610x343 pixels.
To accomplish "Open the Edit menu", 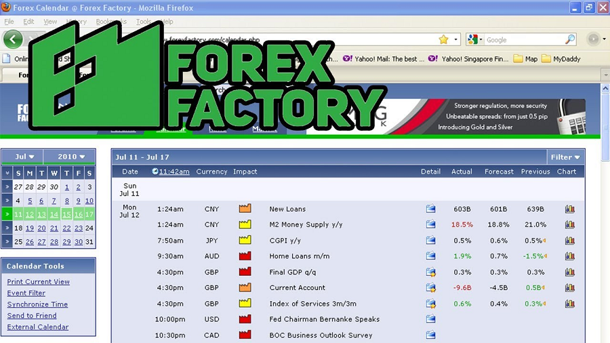I will pos(28,22).
